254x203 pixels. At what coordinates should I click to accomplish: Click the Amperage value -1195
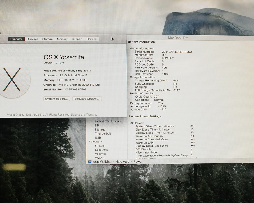click(x=162, y=106)
